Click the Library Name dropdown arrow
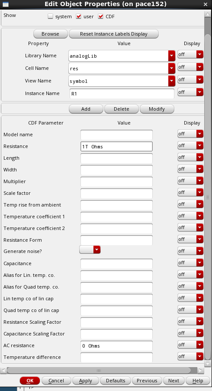Image resolution: width=212 pixels, height=391 pixels. [171, 56]
